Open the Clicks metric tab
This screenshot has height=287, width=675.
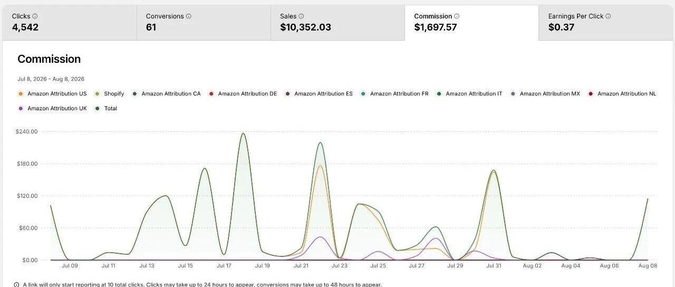point(69,23)
